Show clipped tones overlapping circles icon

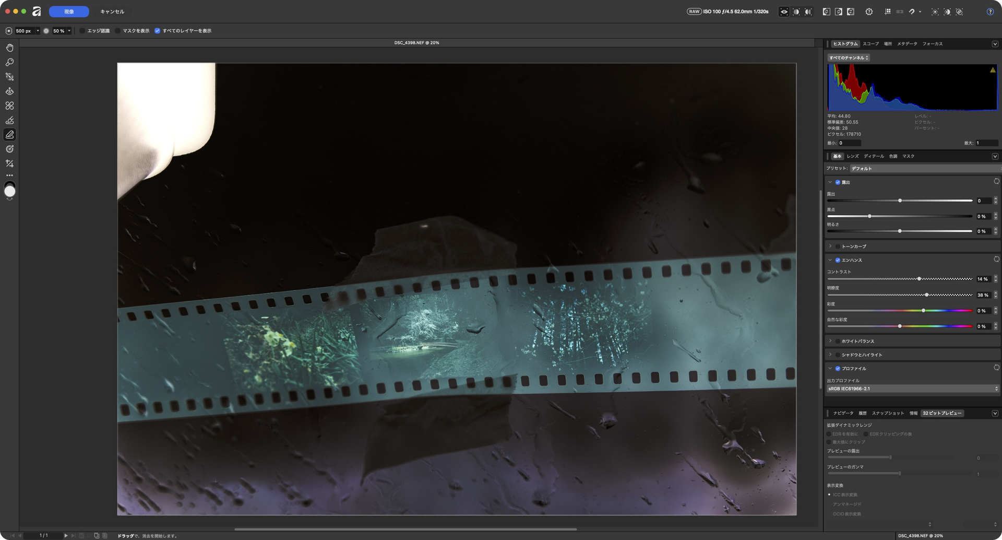click(x=959, y=11)
